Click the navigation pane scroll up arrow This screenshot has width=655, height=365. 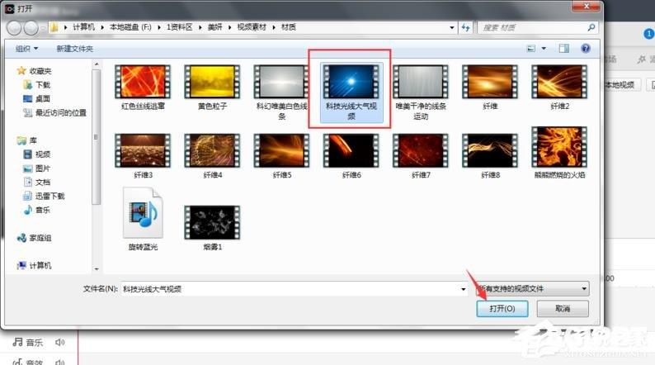coord(97,64)
